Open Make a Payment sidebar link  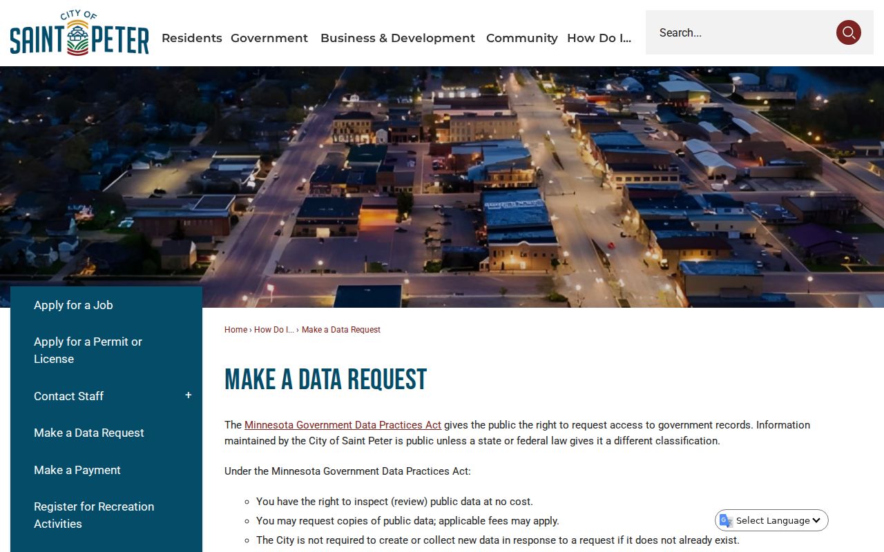pyautogui.click(x=77, y=470)
